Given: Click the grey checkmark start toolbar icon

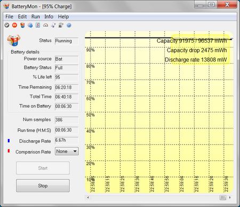Looking at the screenshot, I should [x=7, y=25].
